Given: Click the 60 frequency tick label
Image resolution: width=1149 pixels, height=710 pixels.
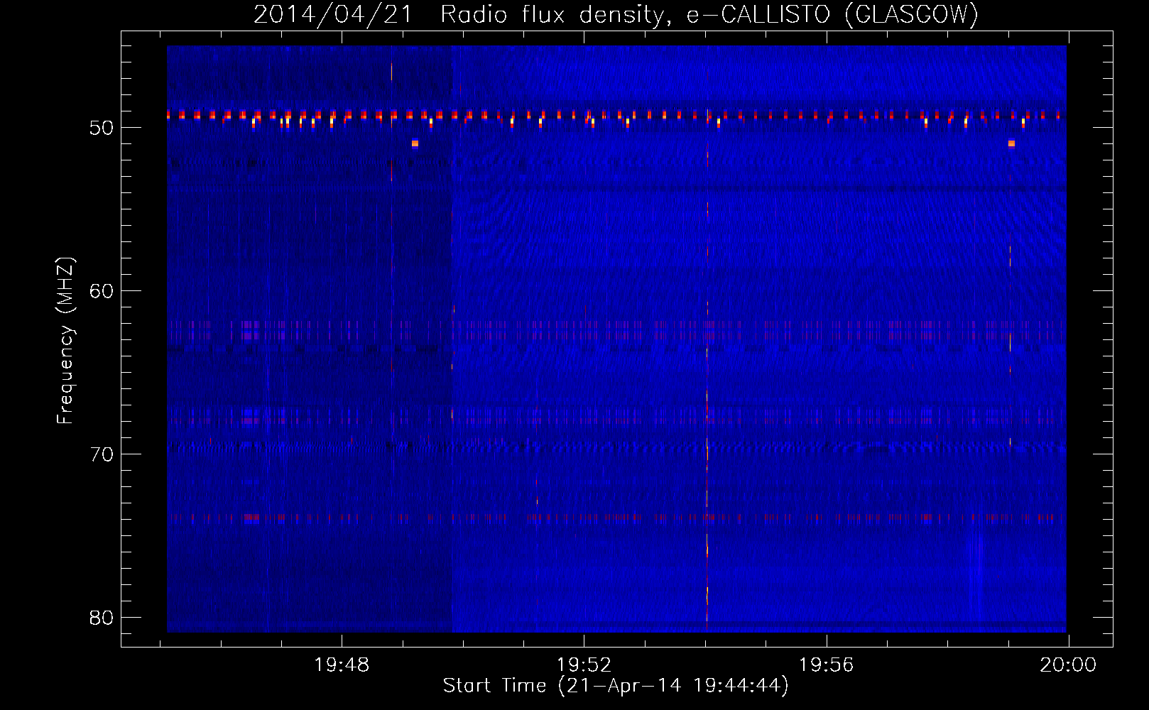Looking at the screenshot, I should click(x=102, y=291).
